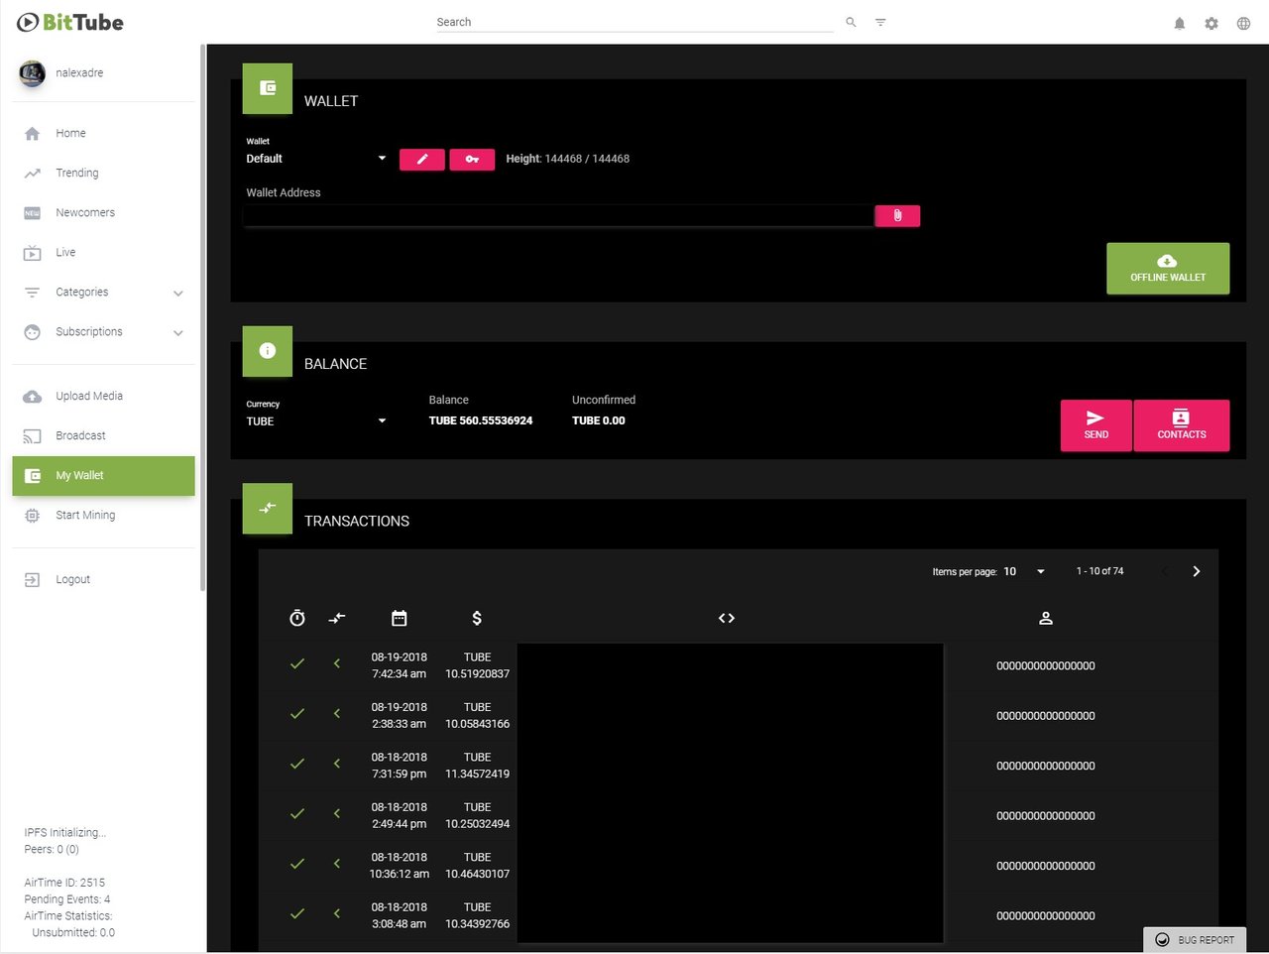Click the dollar amount column header icon
Image resolution: width=1269 pixels, height=954 pixels.
click(x=477, y=618)
